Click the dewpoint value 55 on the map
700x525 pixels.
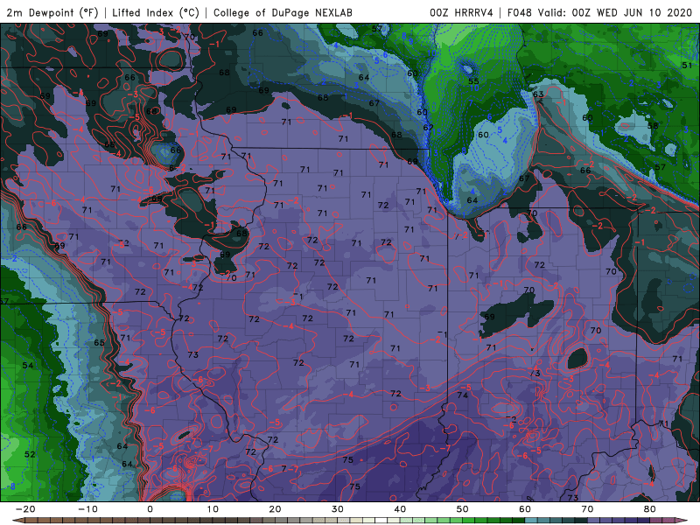point(473,81)
